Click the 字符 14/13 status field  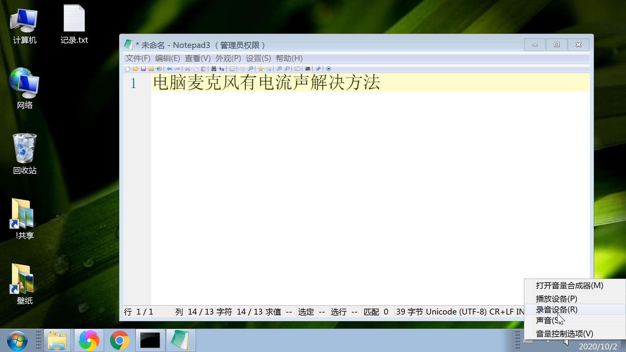[239, 312]
